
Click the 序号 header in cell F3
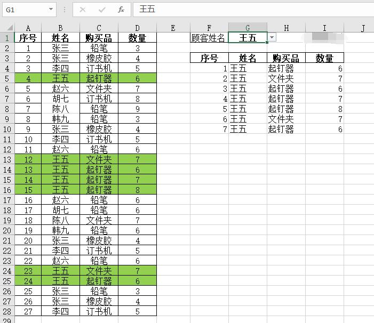(209, 58)
